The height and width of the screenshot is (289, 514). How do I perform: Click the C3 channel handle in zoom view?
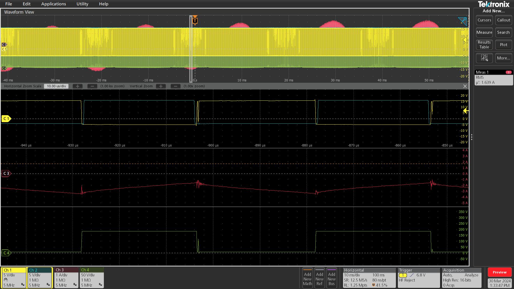6,174
